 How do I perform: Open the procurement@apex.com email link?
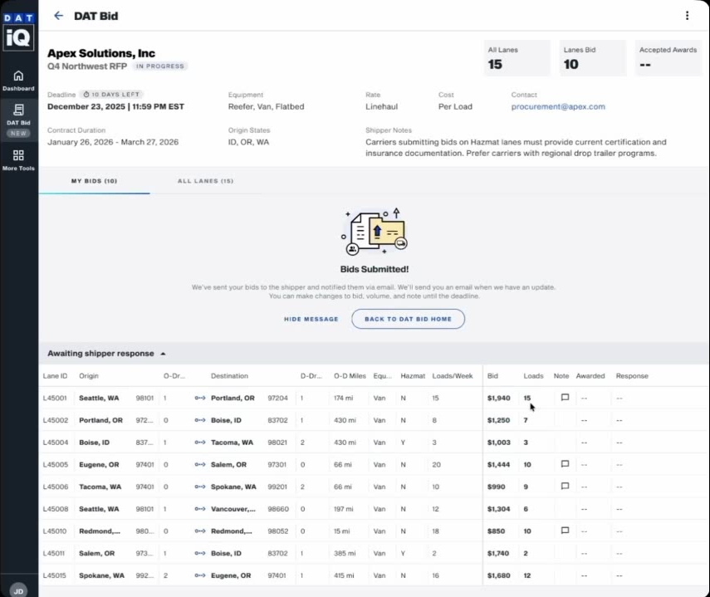(558, 107)
